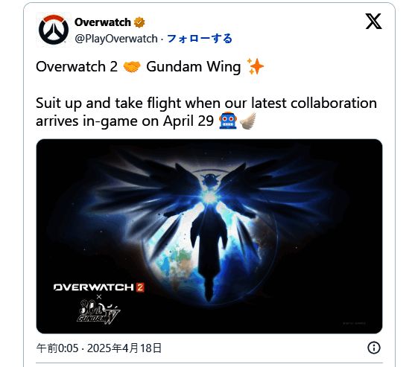Viewport: 415px width, 367px height.
Task: Click the tweet text 'Suit up and take flight'
Action: click(109, 103)
